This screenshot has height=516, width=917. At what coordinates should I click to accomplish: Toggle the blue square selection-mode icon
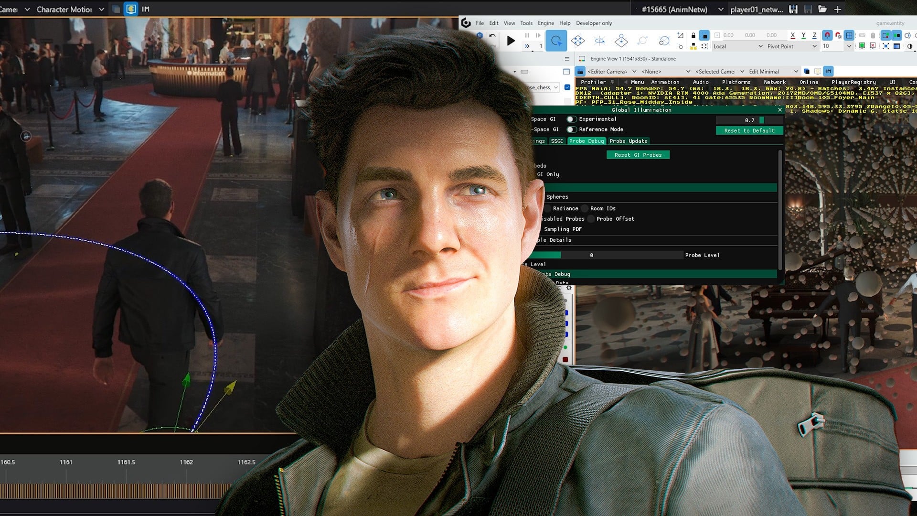(x=704, y=36)
